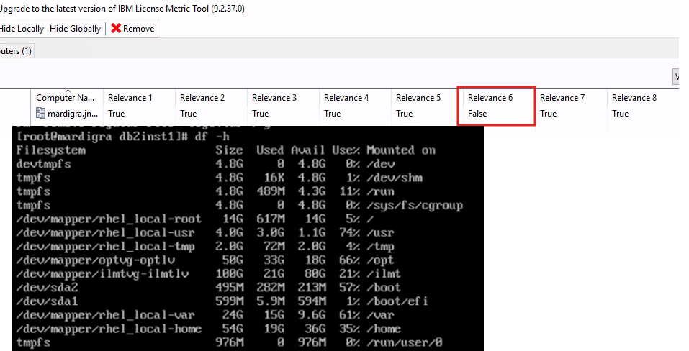Click the devtmpfs terminal row
This screenshot has width=689, height=351.
pos(206,164)
